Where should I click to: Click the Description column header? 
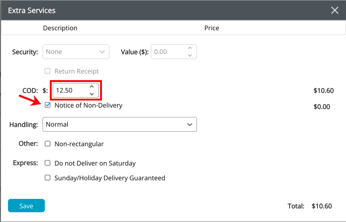[x=60, y=28]
